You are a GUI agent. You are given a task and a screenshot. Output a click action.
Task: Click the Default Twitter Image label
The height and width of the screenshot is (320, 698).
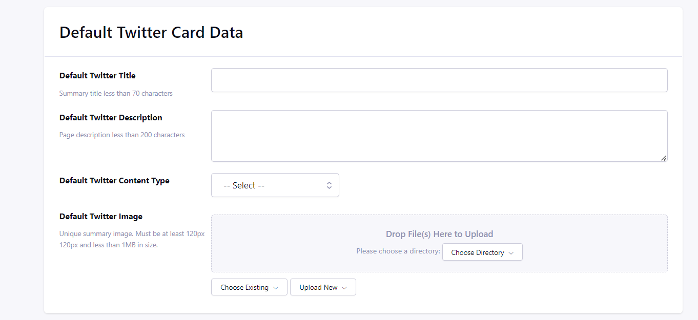[x=101, y=217]
